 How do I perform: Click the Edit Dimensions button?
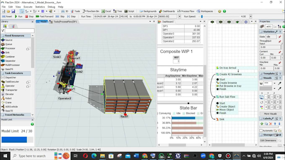tap(268, 140)
